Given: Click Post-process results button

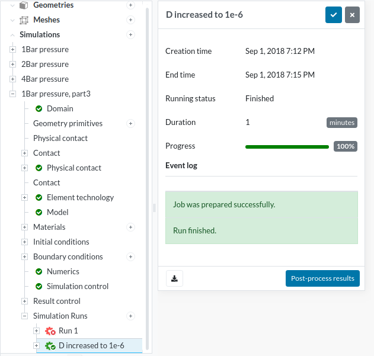Looking at the screenshot, I should [322, 278].
